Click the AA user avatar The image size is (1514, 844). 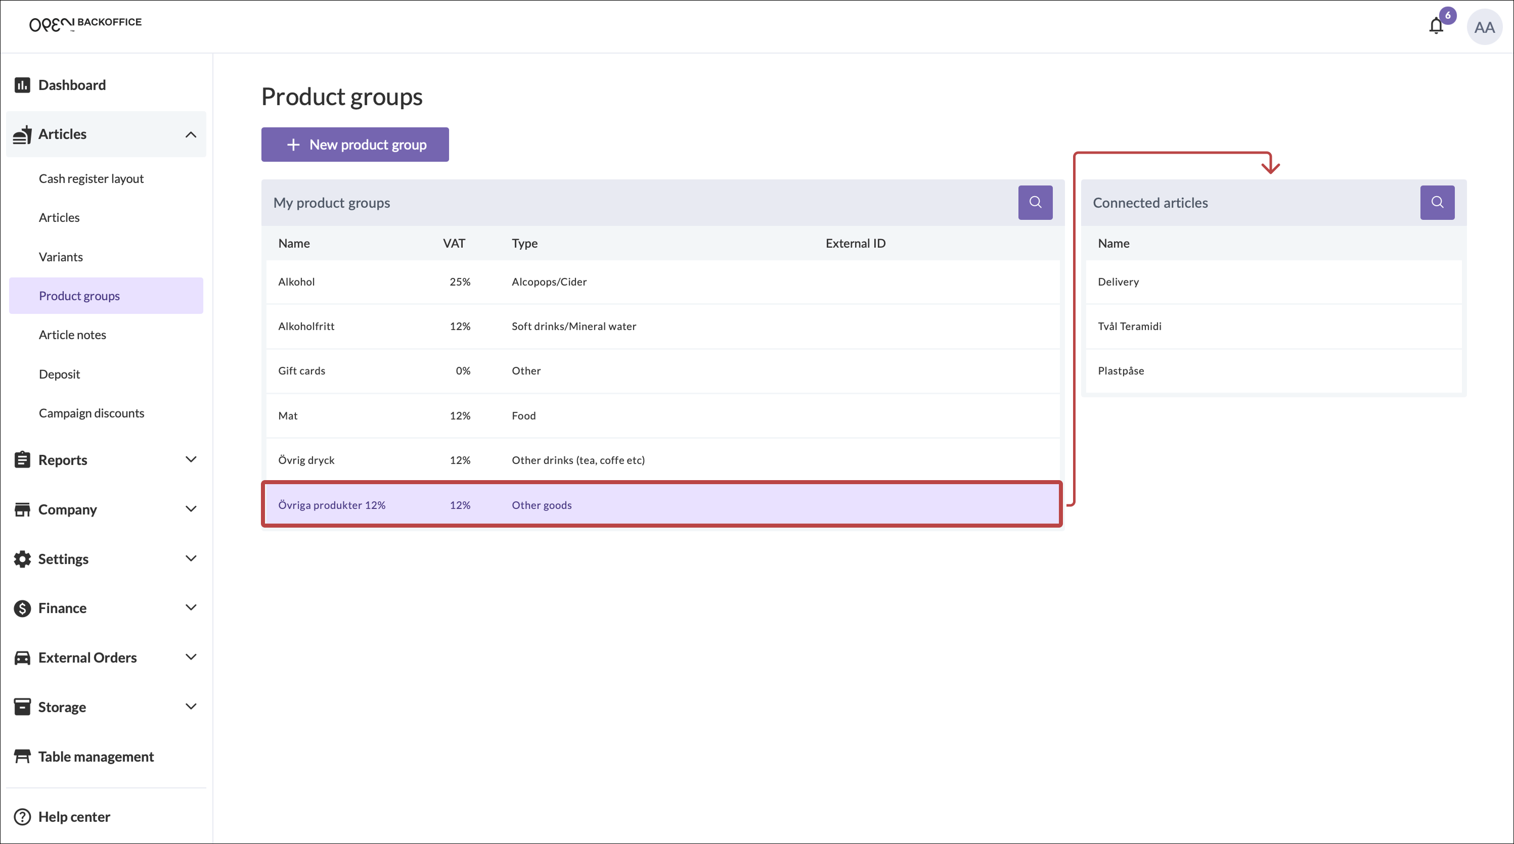coord(1484,27)
